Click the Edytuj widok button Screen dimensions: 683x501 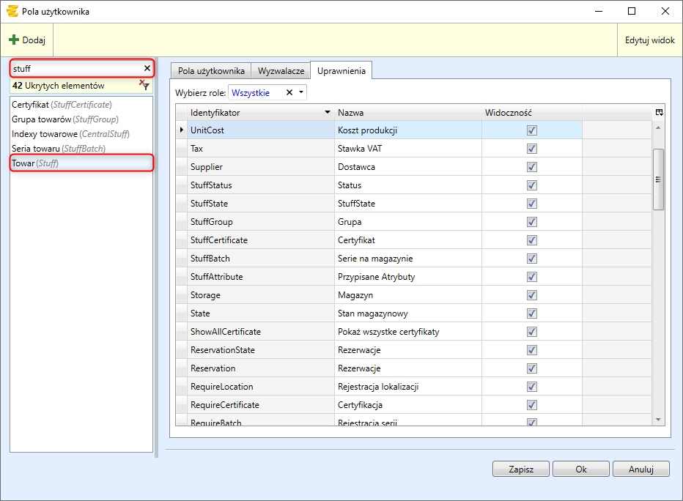(x=649, y=40)
